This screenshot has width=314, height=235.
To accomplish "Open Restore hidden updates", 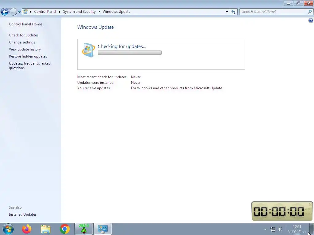I will coord(28,56).
